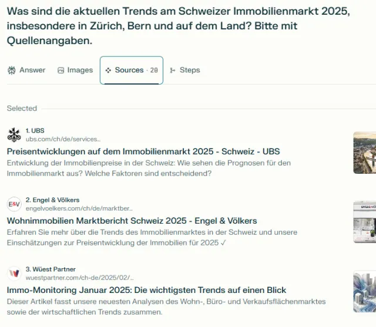Click the Wüest Partner favicon
Image resolution: width=376 pixels, height=327 pixels.
tap(14, 274)
